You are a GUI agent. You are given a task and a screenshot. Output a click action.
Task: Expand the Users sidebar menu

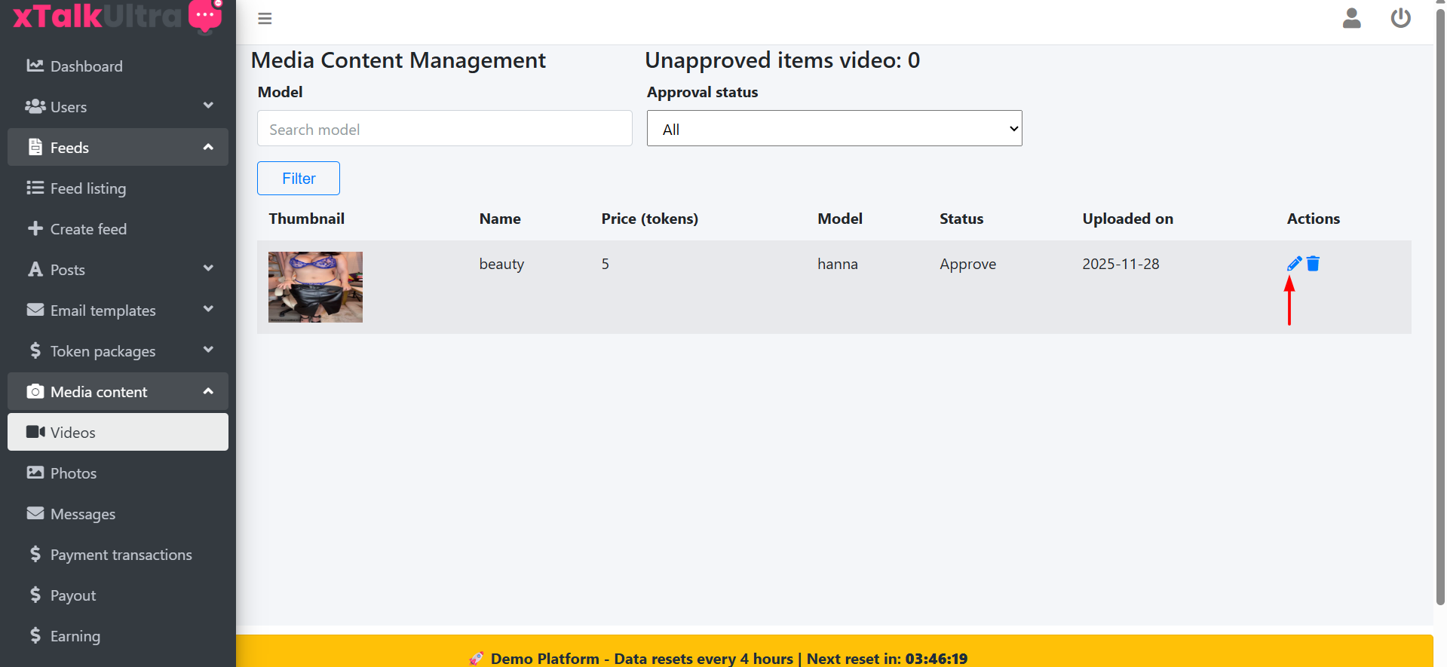pos(118,107)
